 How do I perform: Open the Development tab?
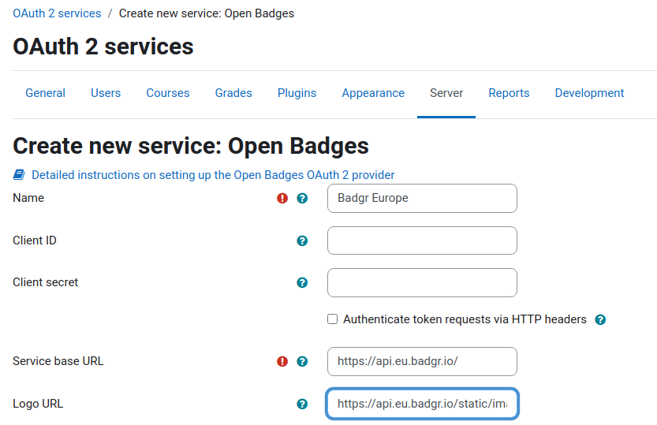pos(589,93)
